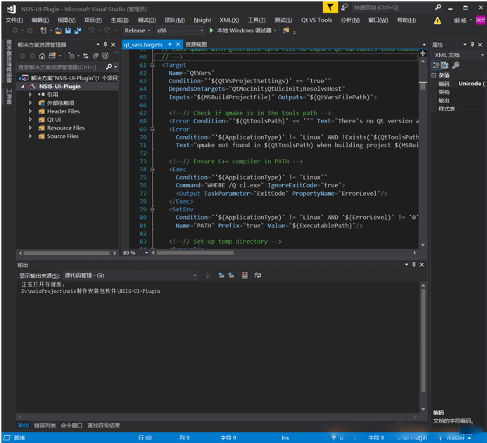Collapse the NSIS-UI-Plugin project node
The width and height of the screenshot is (487, 443).
coord(23,87)
